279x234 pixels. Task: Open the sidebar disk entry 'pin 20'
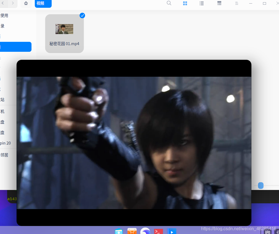click(x=5, y=143)
